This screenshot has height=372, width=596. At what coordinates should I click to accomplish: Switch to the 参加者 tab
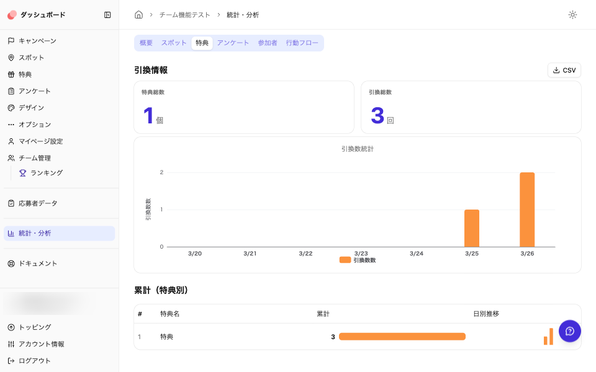(267, 43)
